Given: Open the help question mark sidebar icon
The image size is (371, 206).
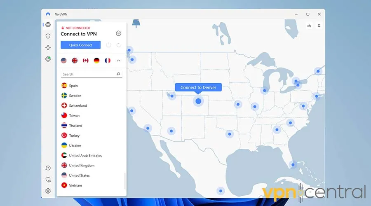Looking at the screenshot, I should click(48, 168).
